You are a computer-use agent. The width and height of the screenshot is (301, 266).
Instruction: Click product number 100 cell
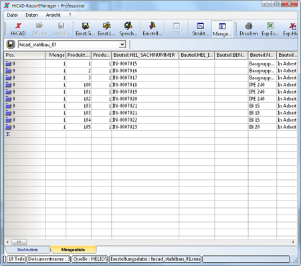(x=79, y=85)
